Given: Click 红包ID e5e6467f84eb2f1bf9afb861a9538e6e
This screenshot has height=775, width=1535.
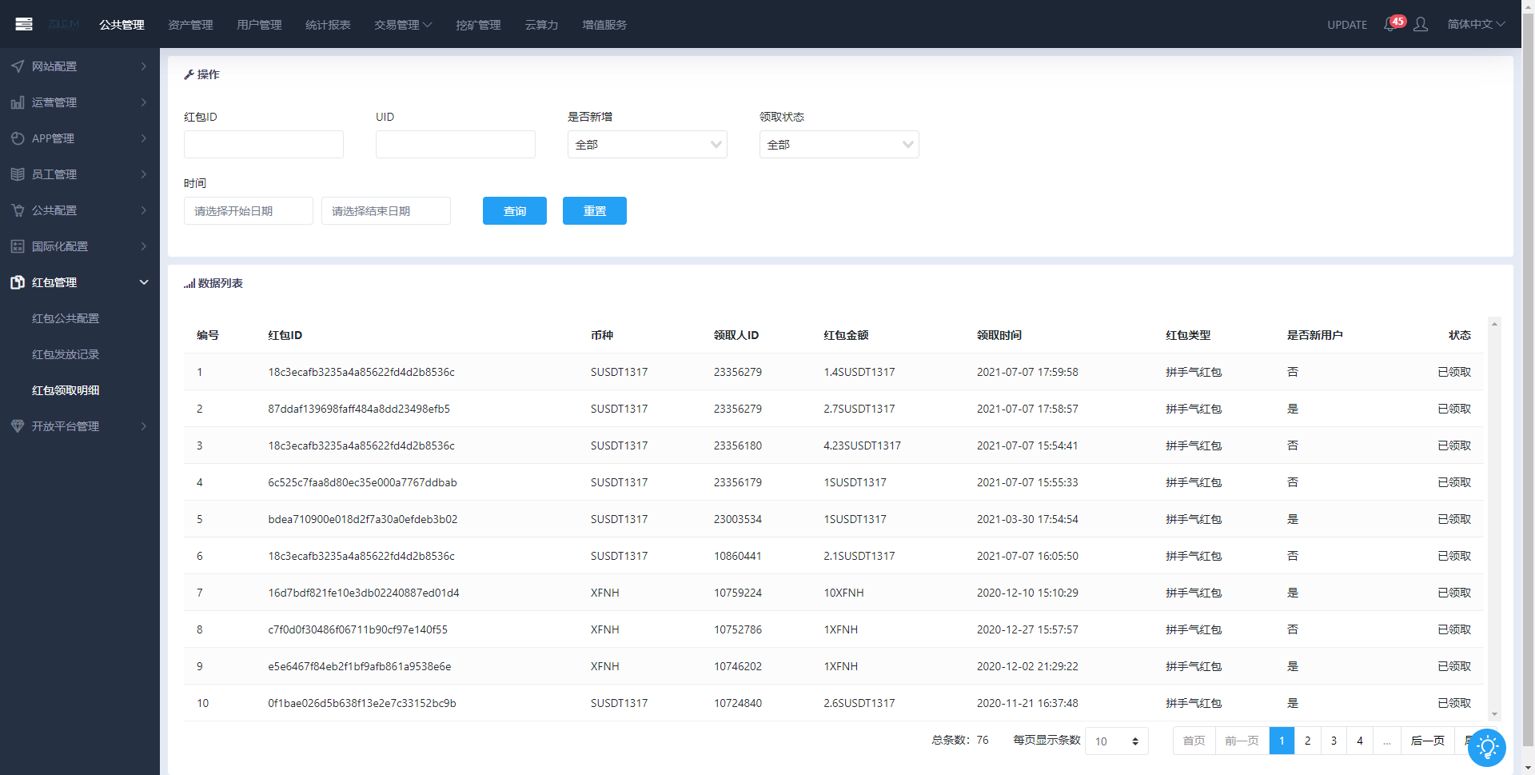Looking at the screenshot, I should [x=360, y=666].
